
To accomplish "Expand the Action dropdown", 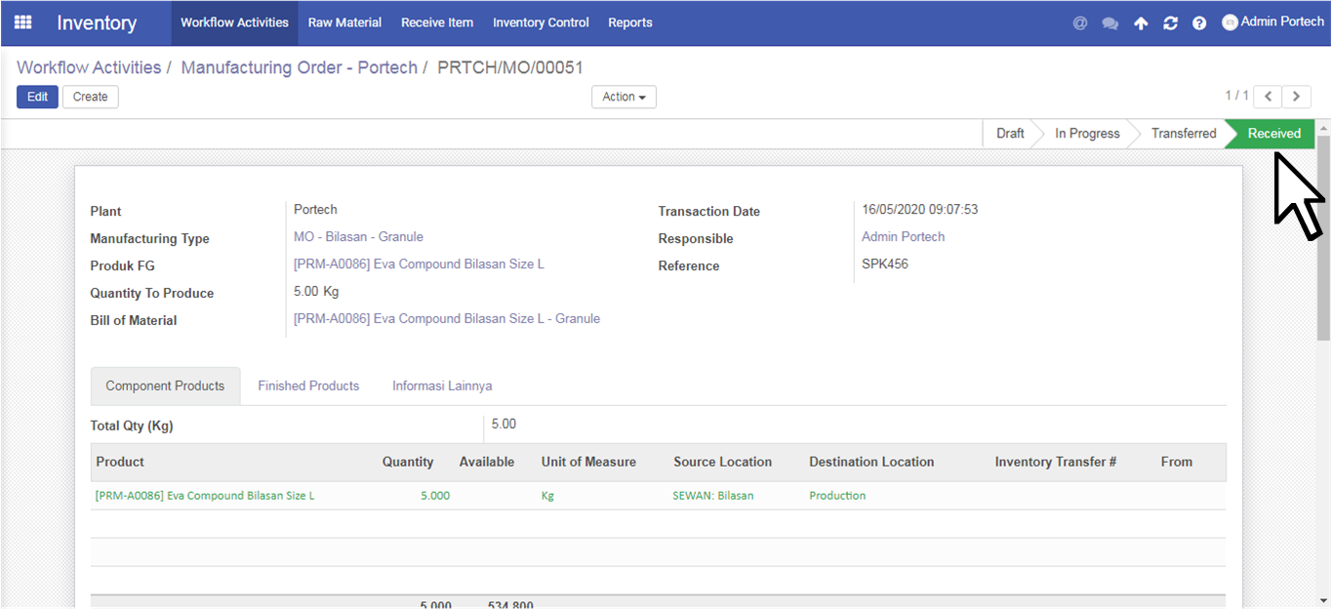I will point(624,97).
